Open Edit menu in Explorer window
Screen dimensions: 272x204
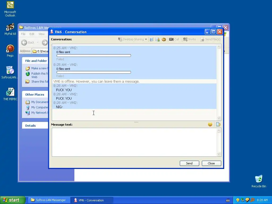click(x=32, y=34)
